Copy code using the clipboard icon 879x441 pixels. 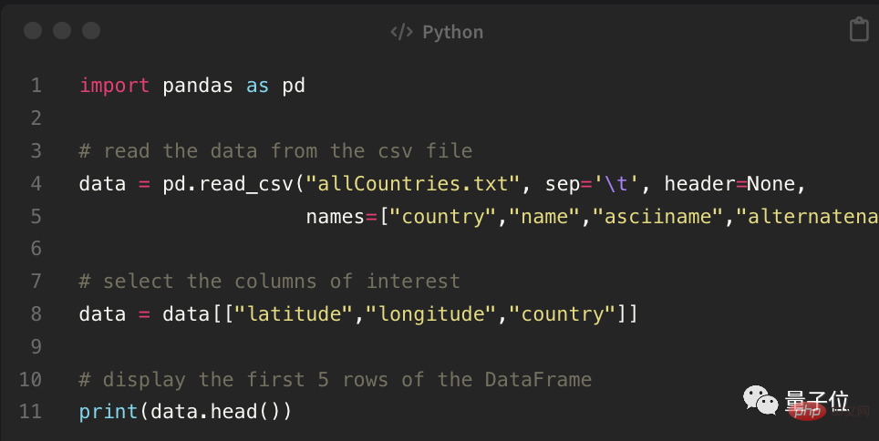point(859,30)
